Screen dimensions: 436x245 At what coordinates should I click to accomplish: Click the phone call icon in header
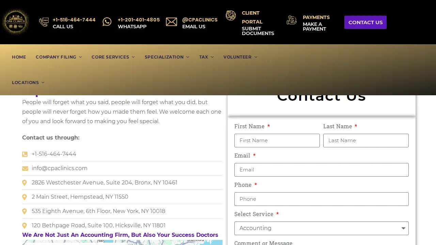44,22
